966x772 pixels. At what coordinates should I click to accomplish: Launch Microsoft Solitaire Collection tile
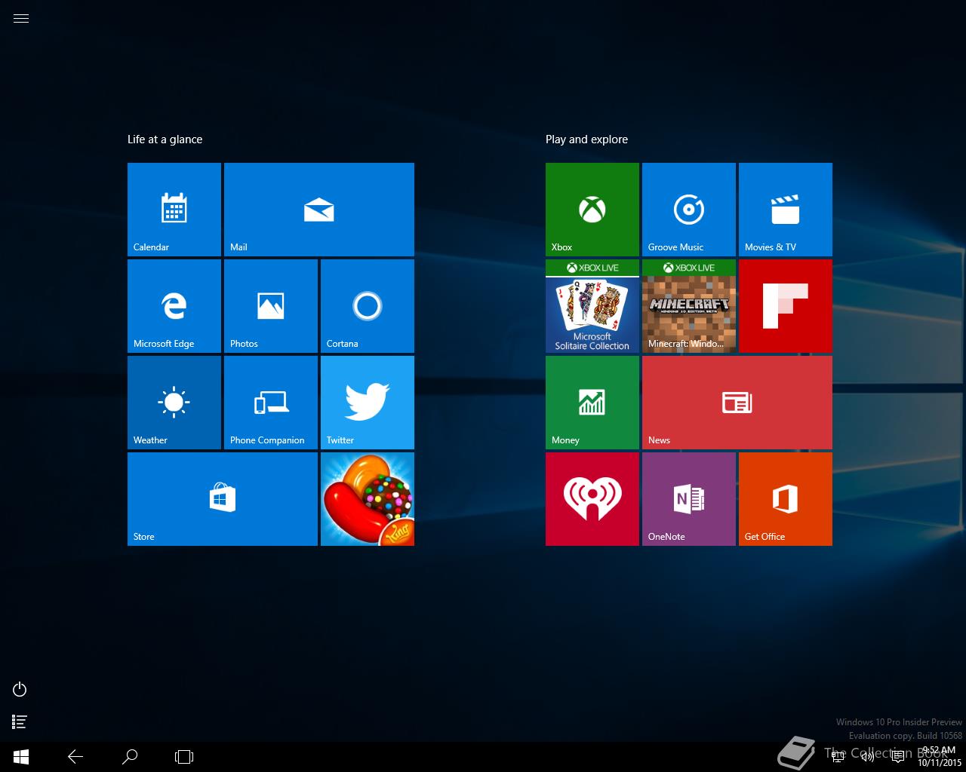click(592, 306)
